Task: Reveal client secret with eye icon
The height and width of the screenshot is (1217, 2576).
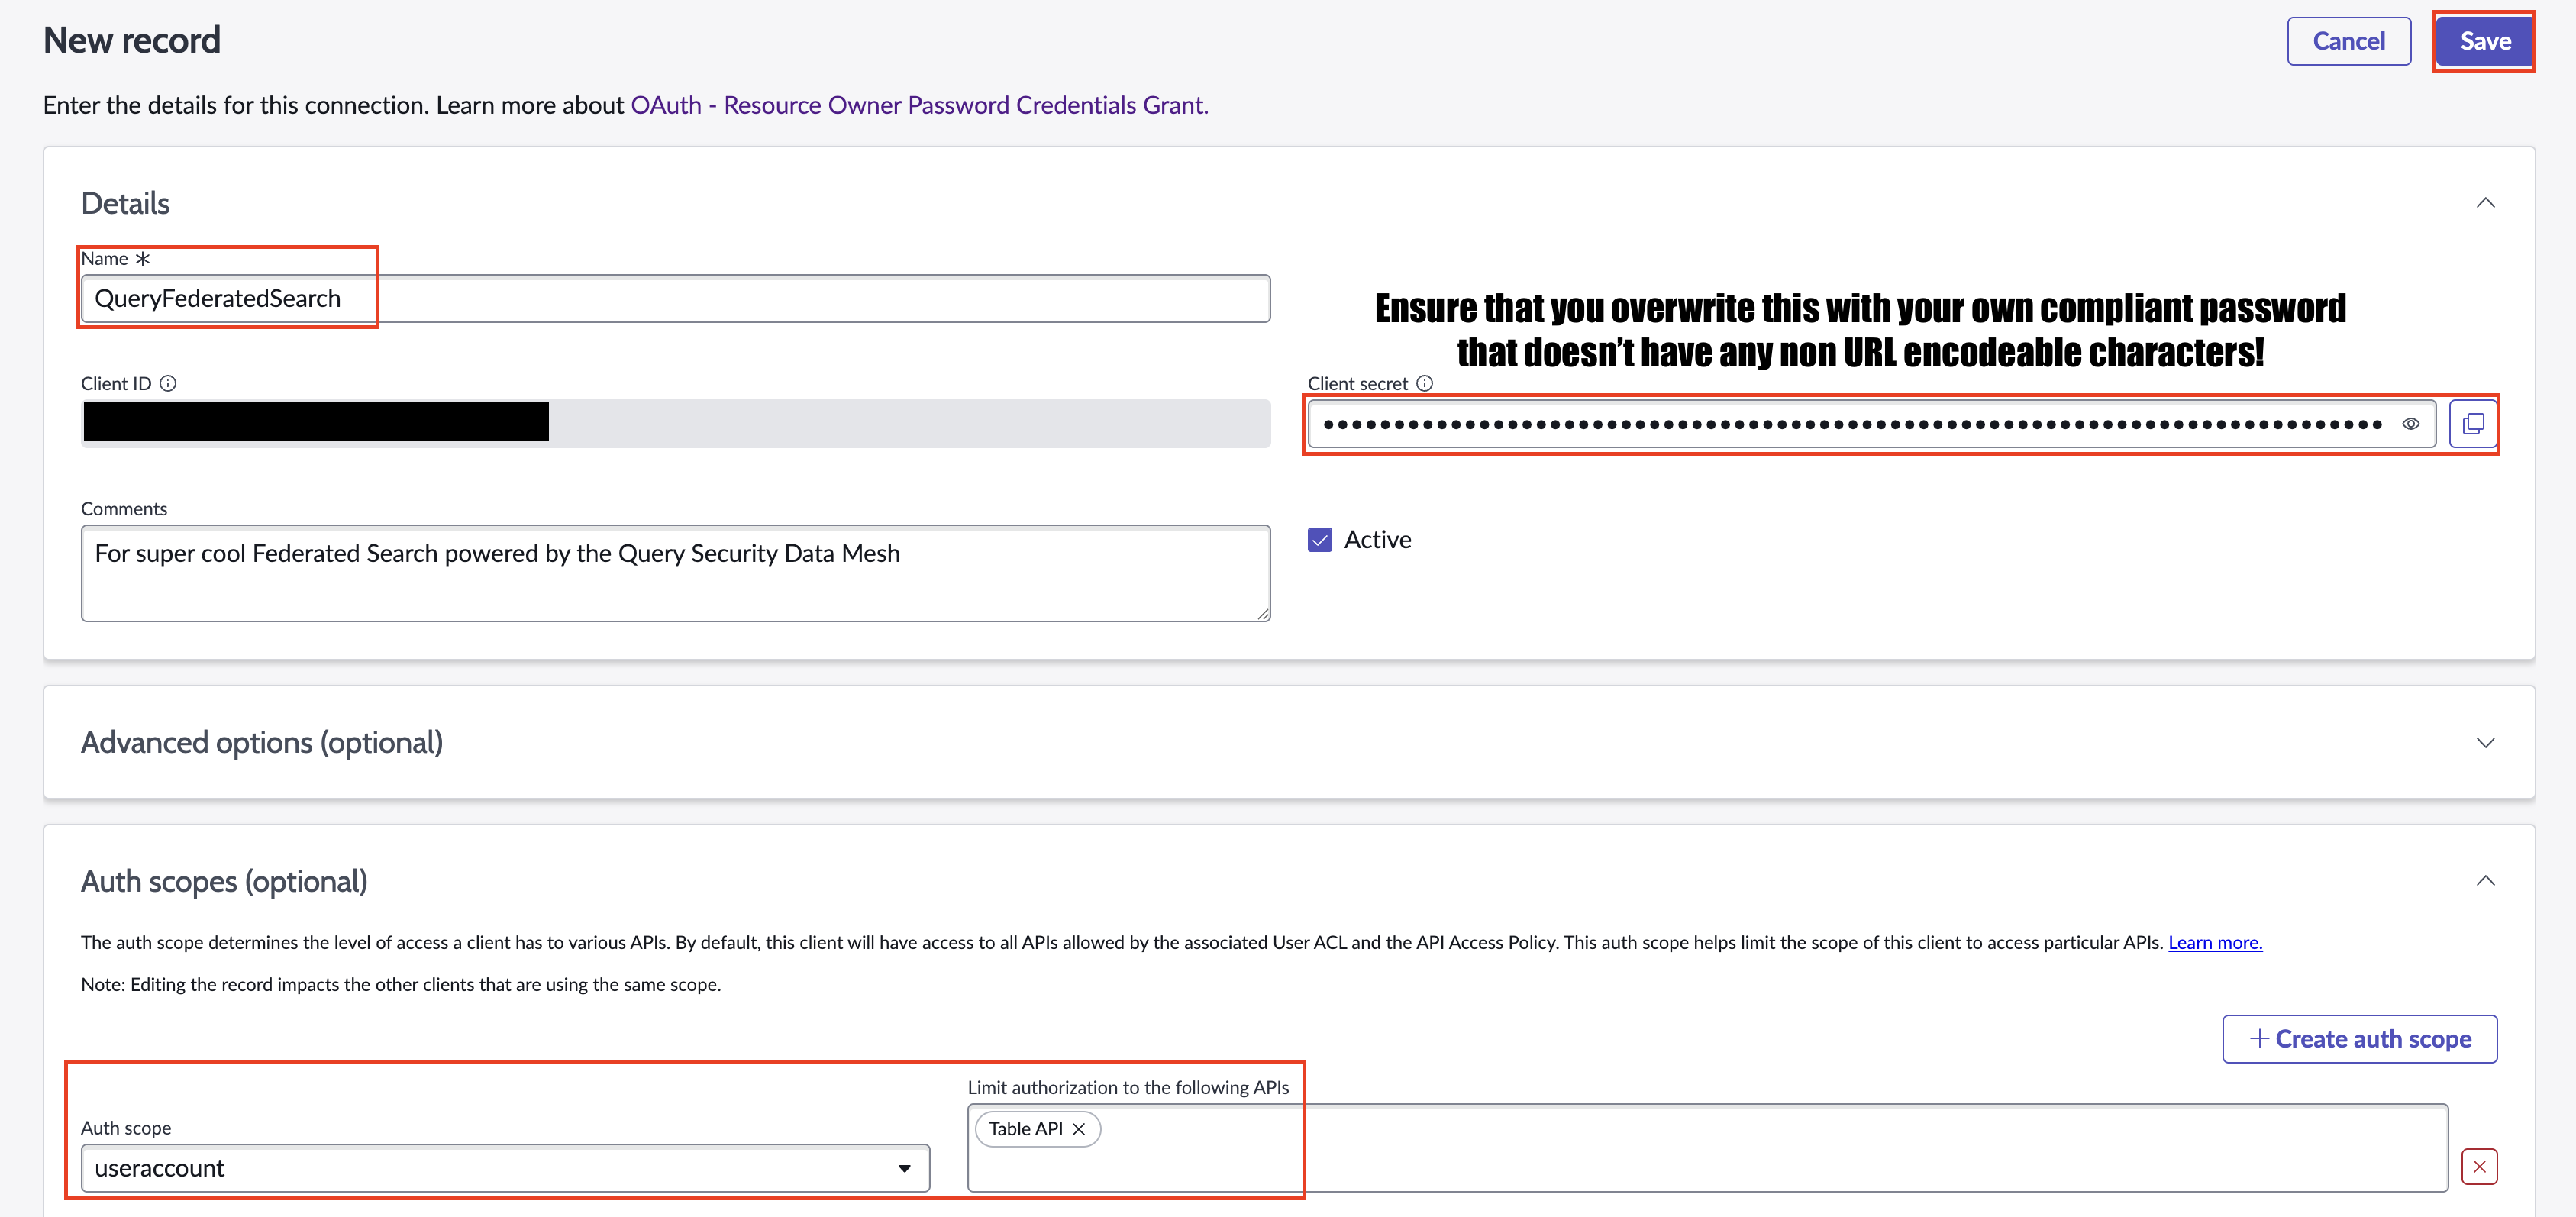Action: click(x=2410, y=424)
